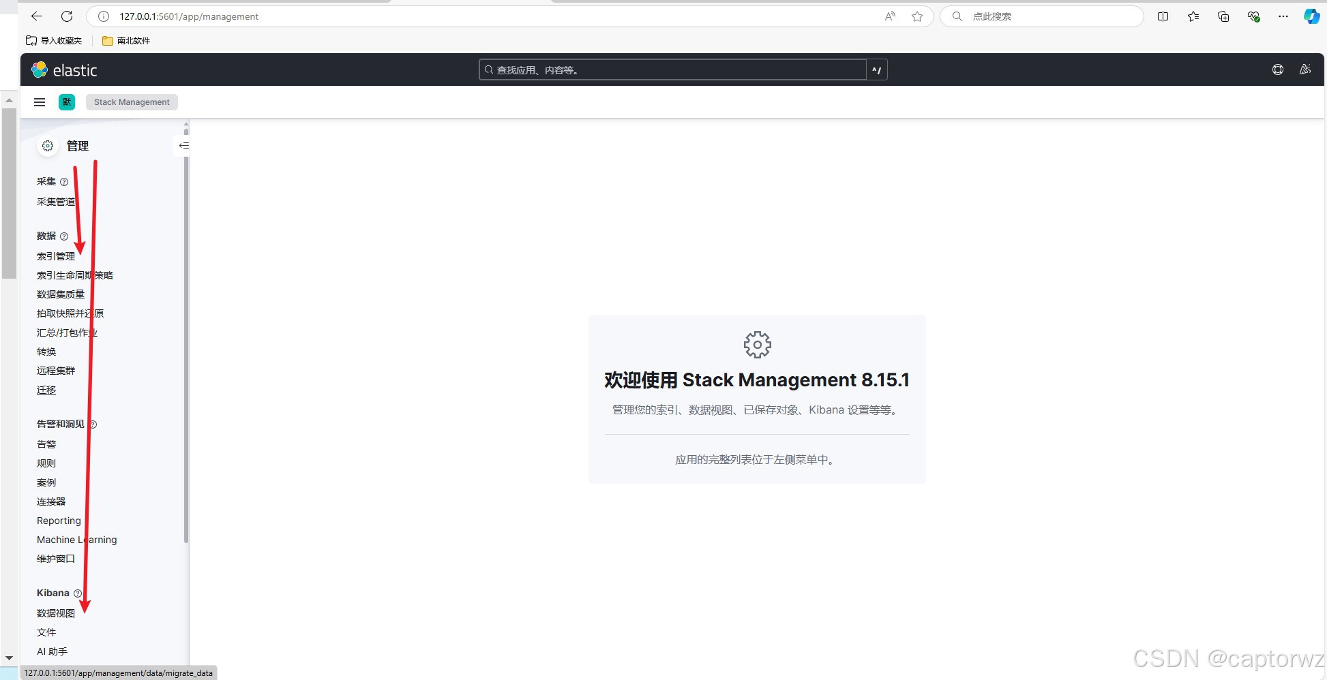The height and width of the screenshot is (680, 1327).
Task: Open AI 助手 in sidebar
Action: coord(52,651)
